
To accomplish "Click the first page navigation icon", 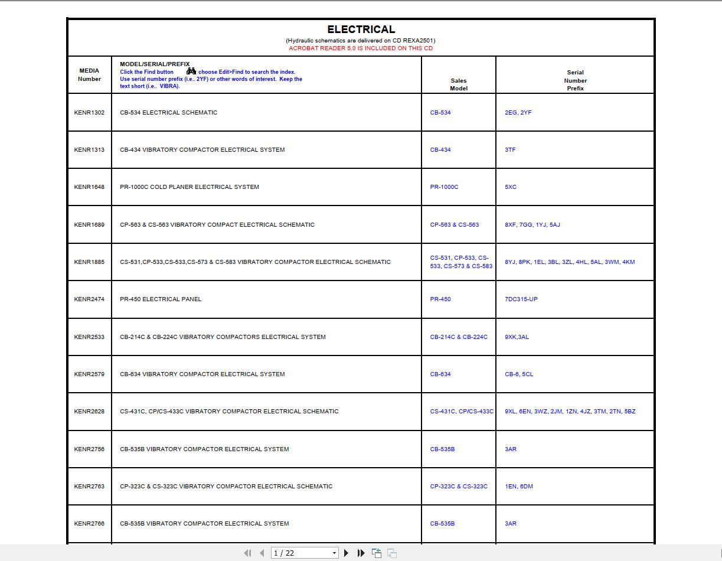I will pos(247,553).
